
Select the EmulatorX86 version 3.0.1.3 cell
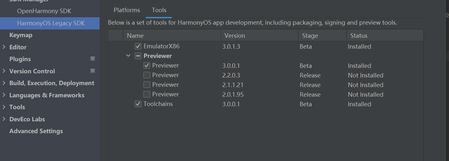click(x=231, y=47)
